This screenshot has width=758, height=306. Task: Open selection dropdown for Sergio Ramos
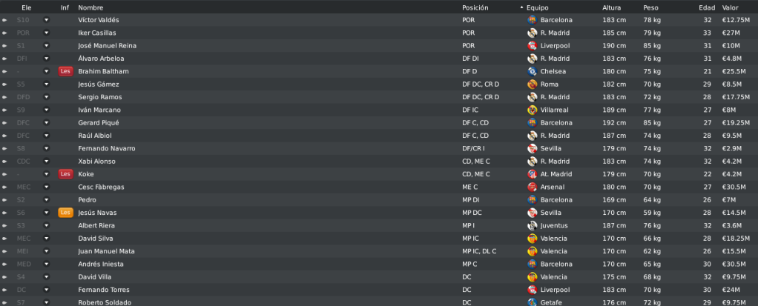pos(47,97)
